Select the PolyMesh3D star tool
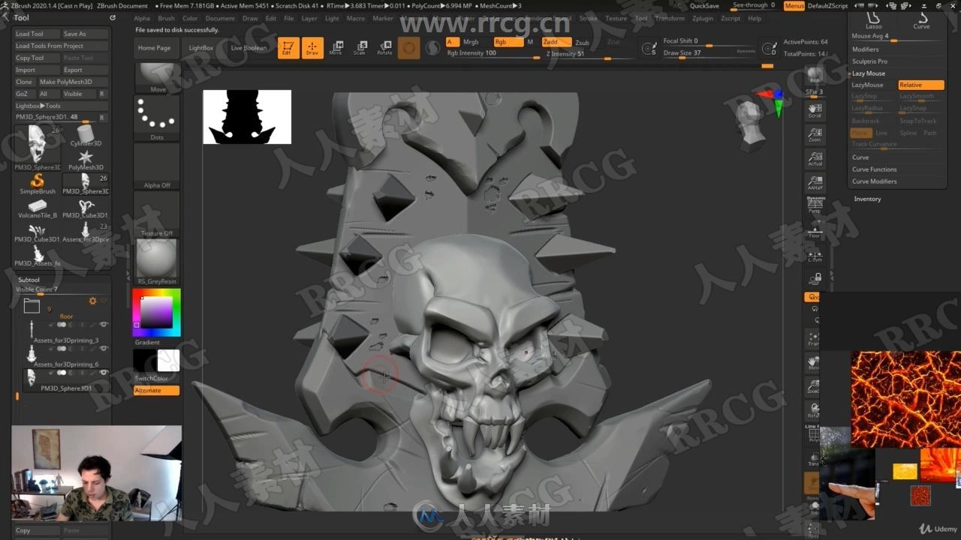The height and width of the screenshot is (540, 961). (86, 160)
